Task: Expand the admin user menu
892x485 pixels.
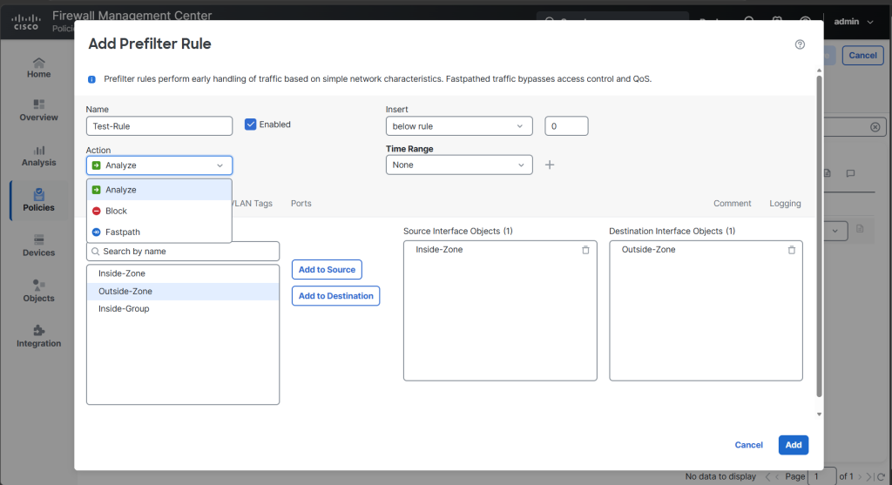Action: [x=854, y=22]
